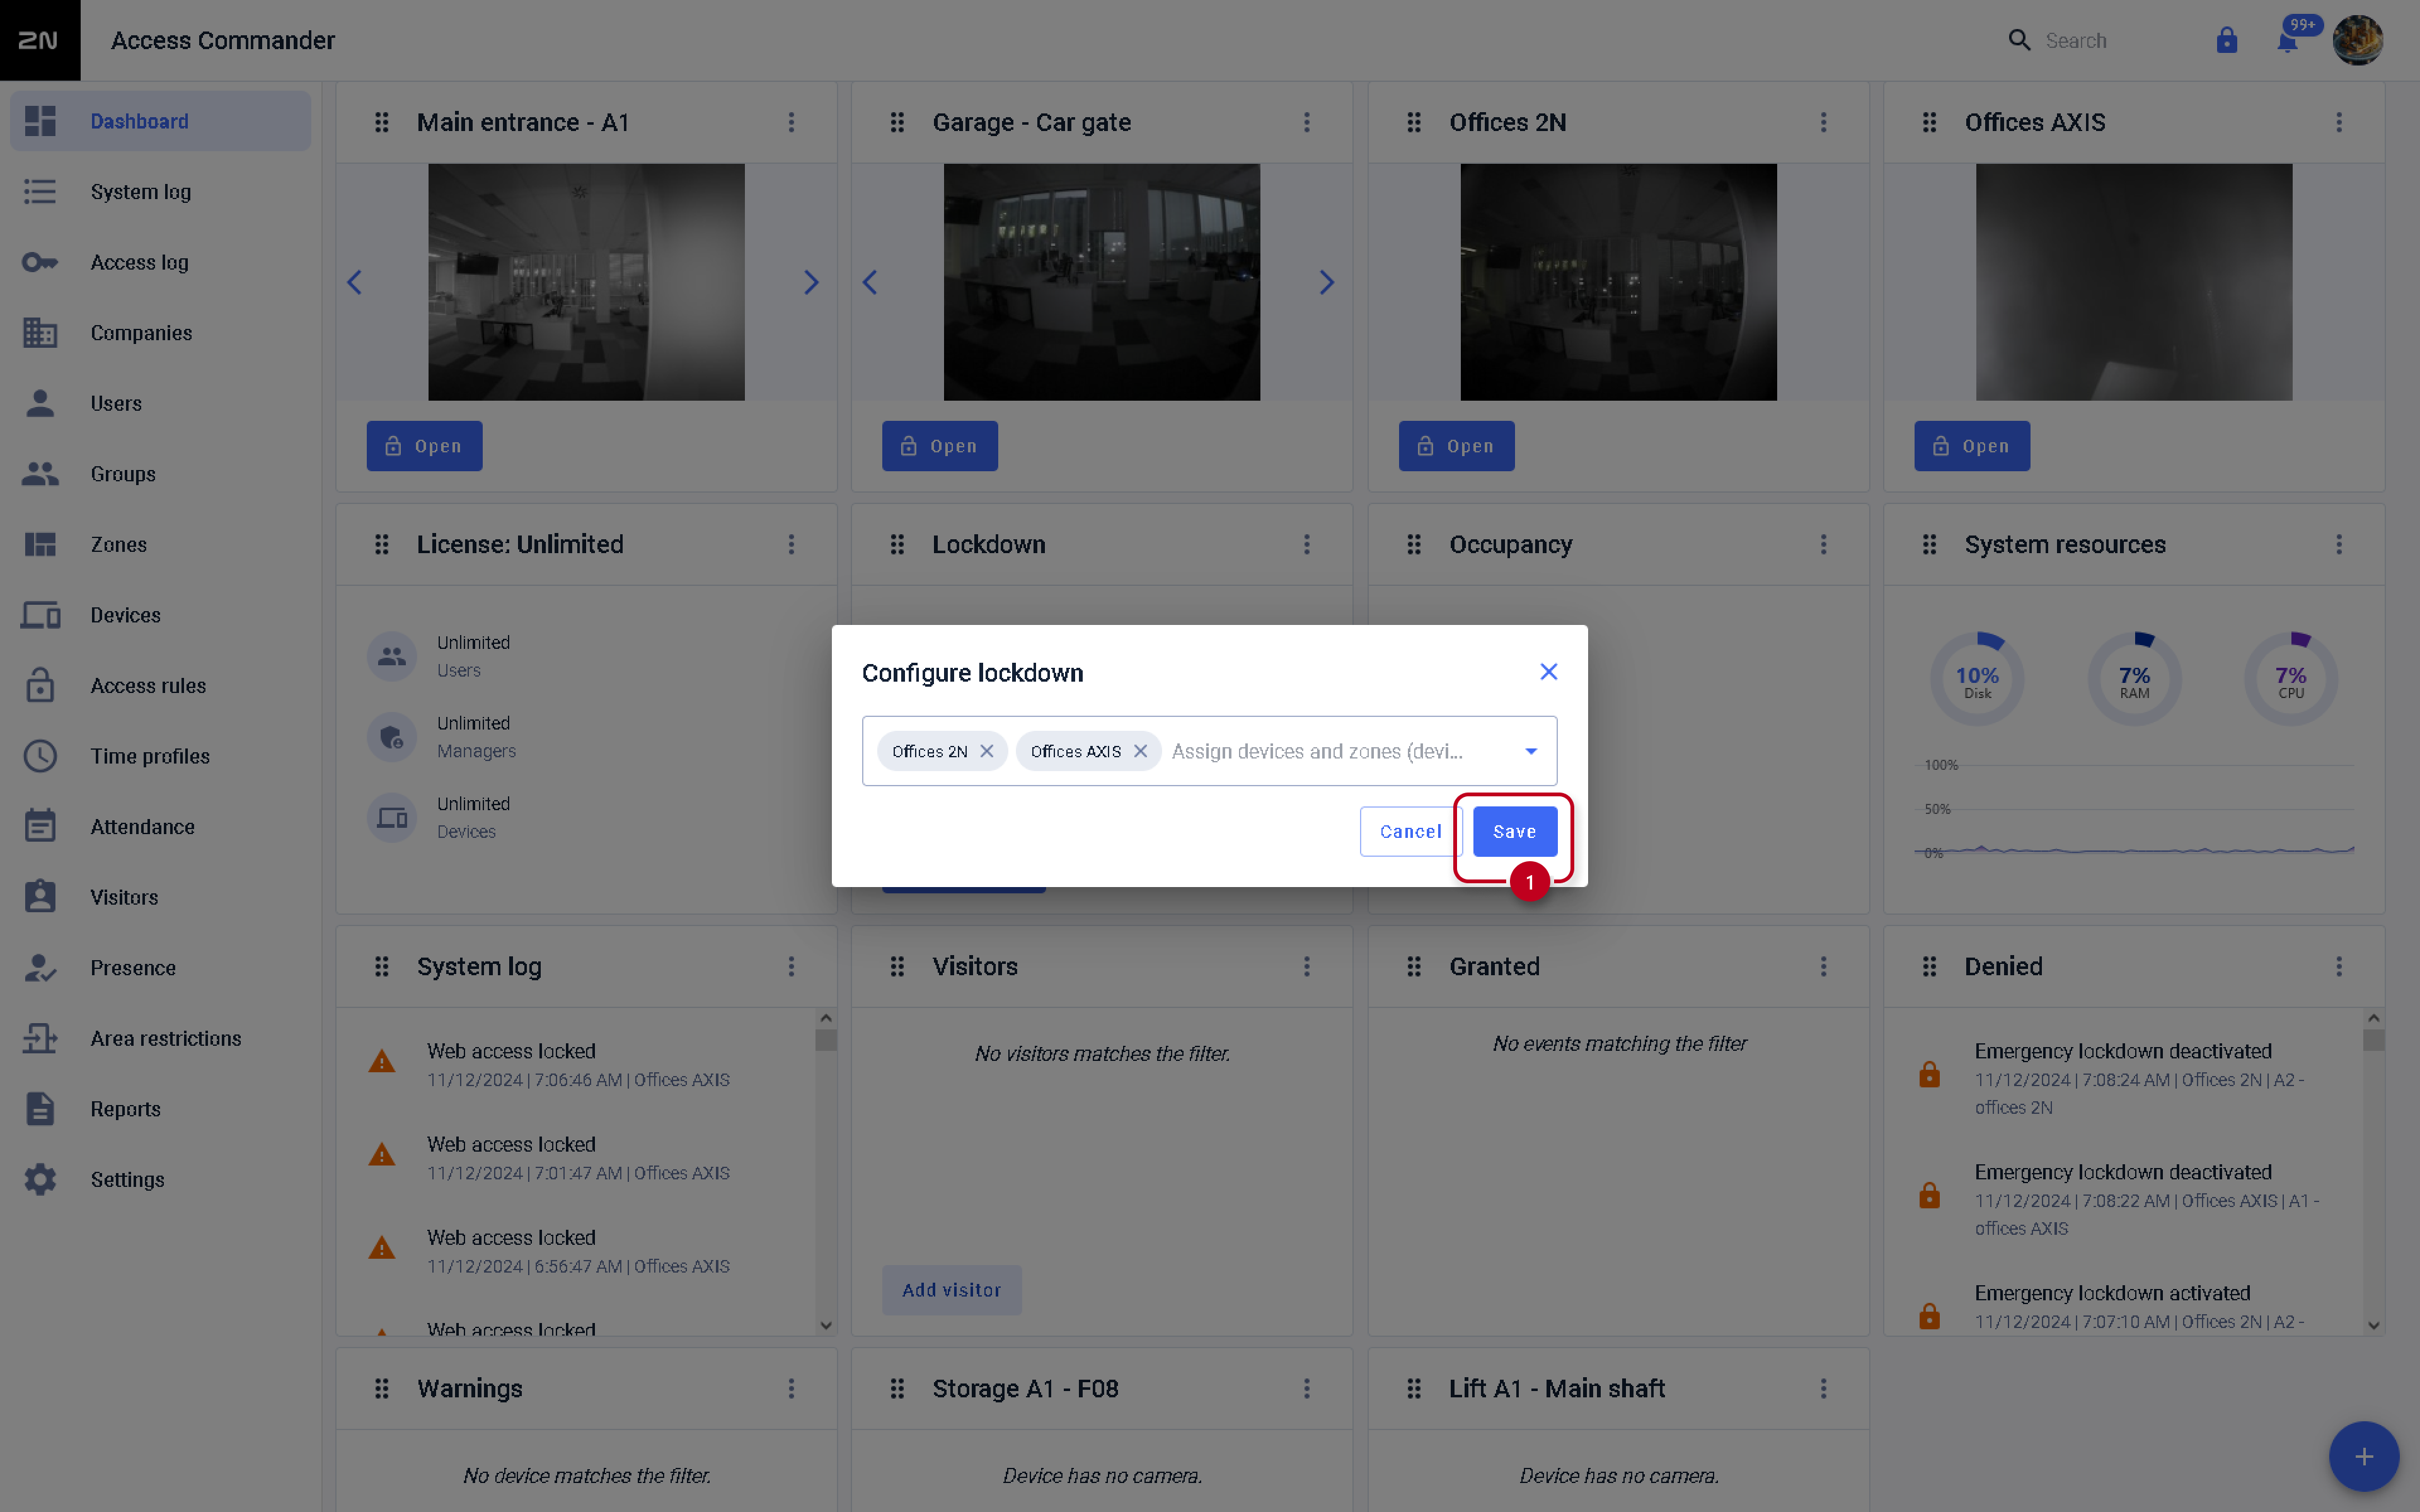Open Lockdown widget options menu

(x=1306, y=544)
